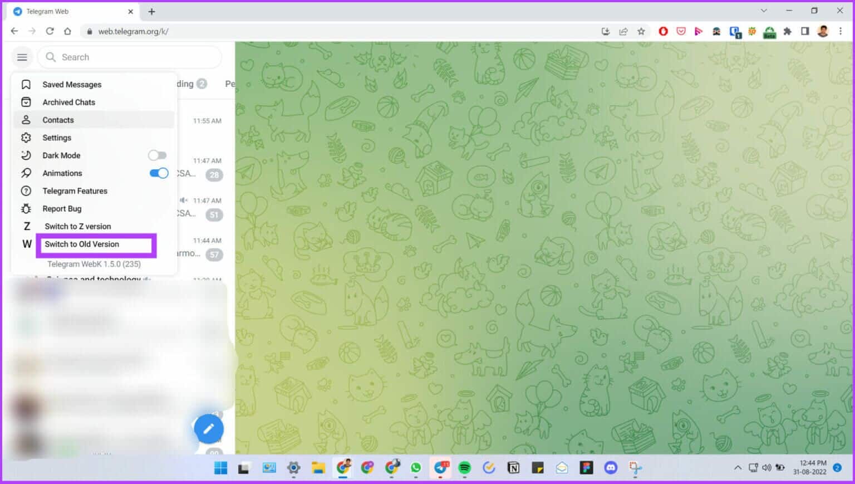Viewport: 855px width, 484px height.
Task: Choose Switch to Z version
Action: click(x=94, y=226)
